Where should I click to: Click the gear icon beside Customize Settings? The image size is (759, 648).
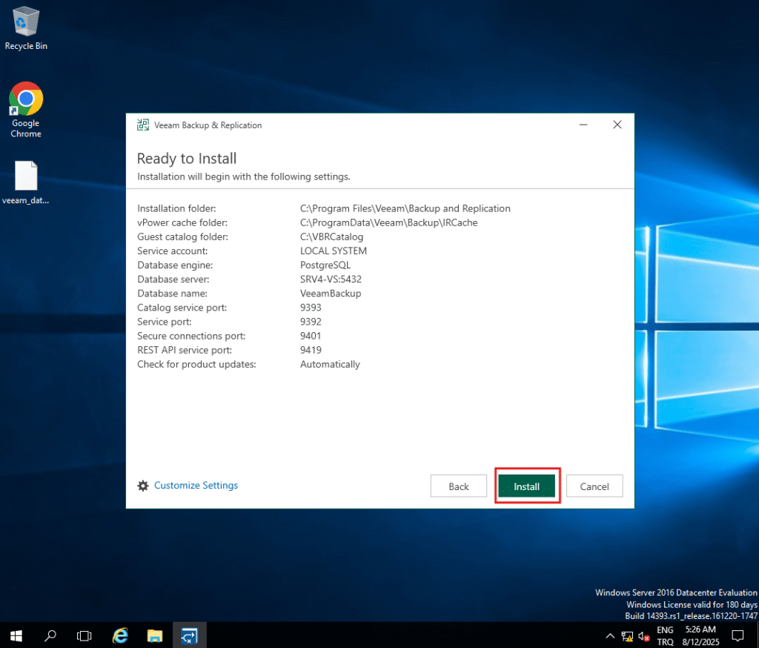click(x=143, y=486)
